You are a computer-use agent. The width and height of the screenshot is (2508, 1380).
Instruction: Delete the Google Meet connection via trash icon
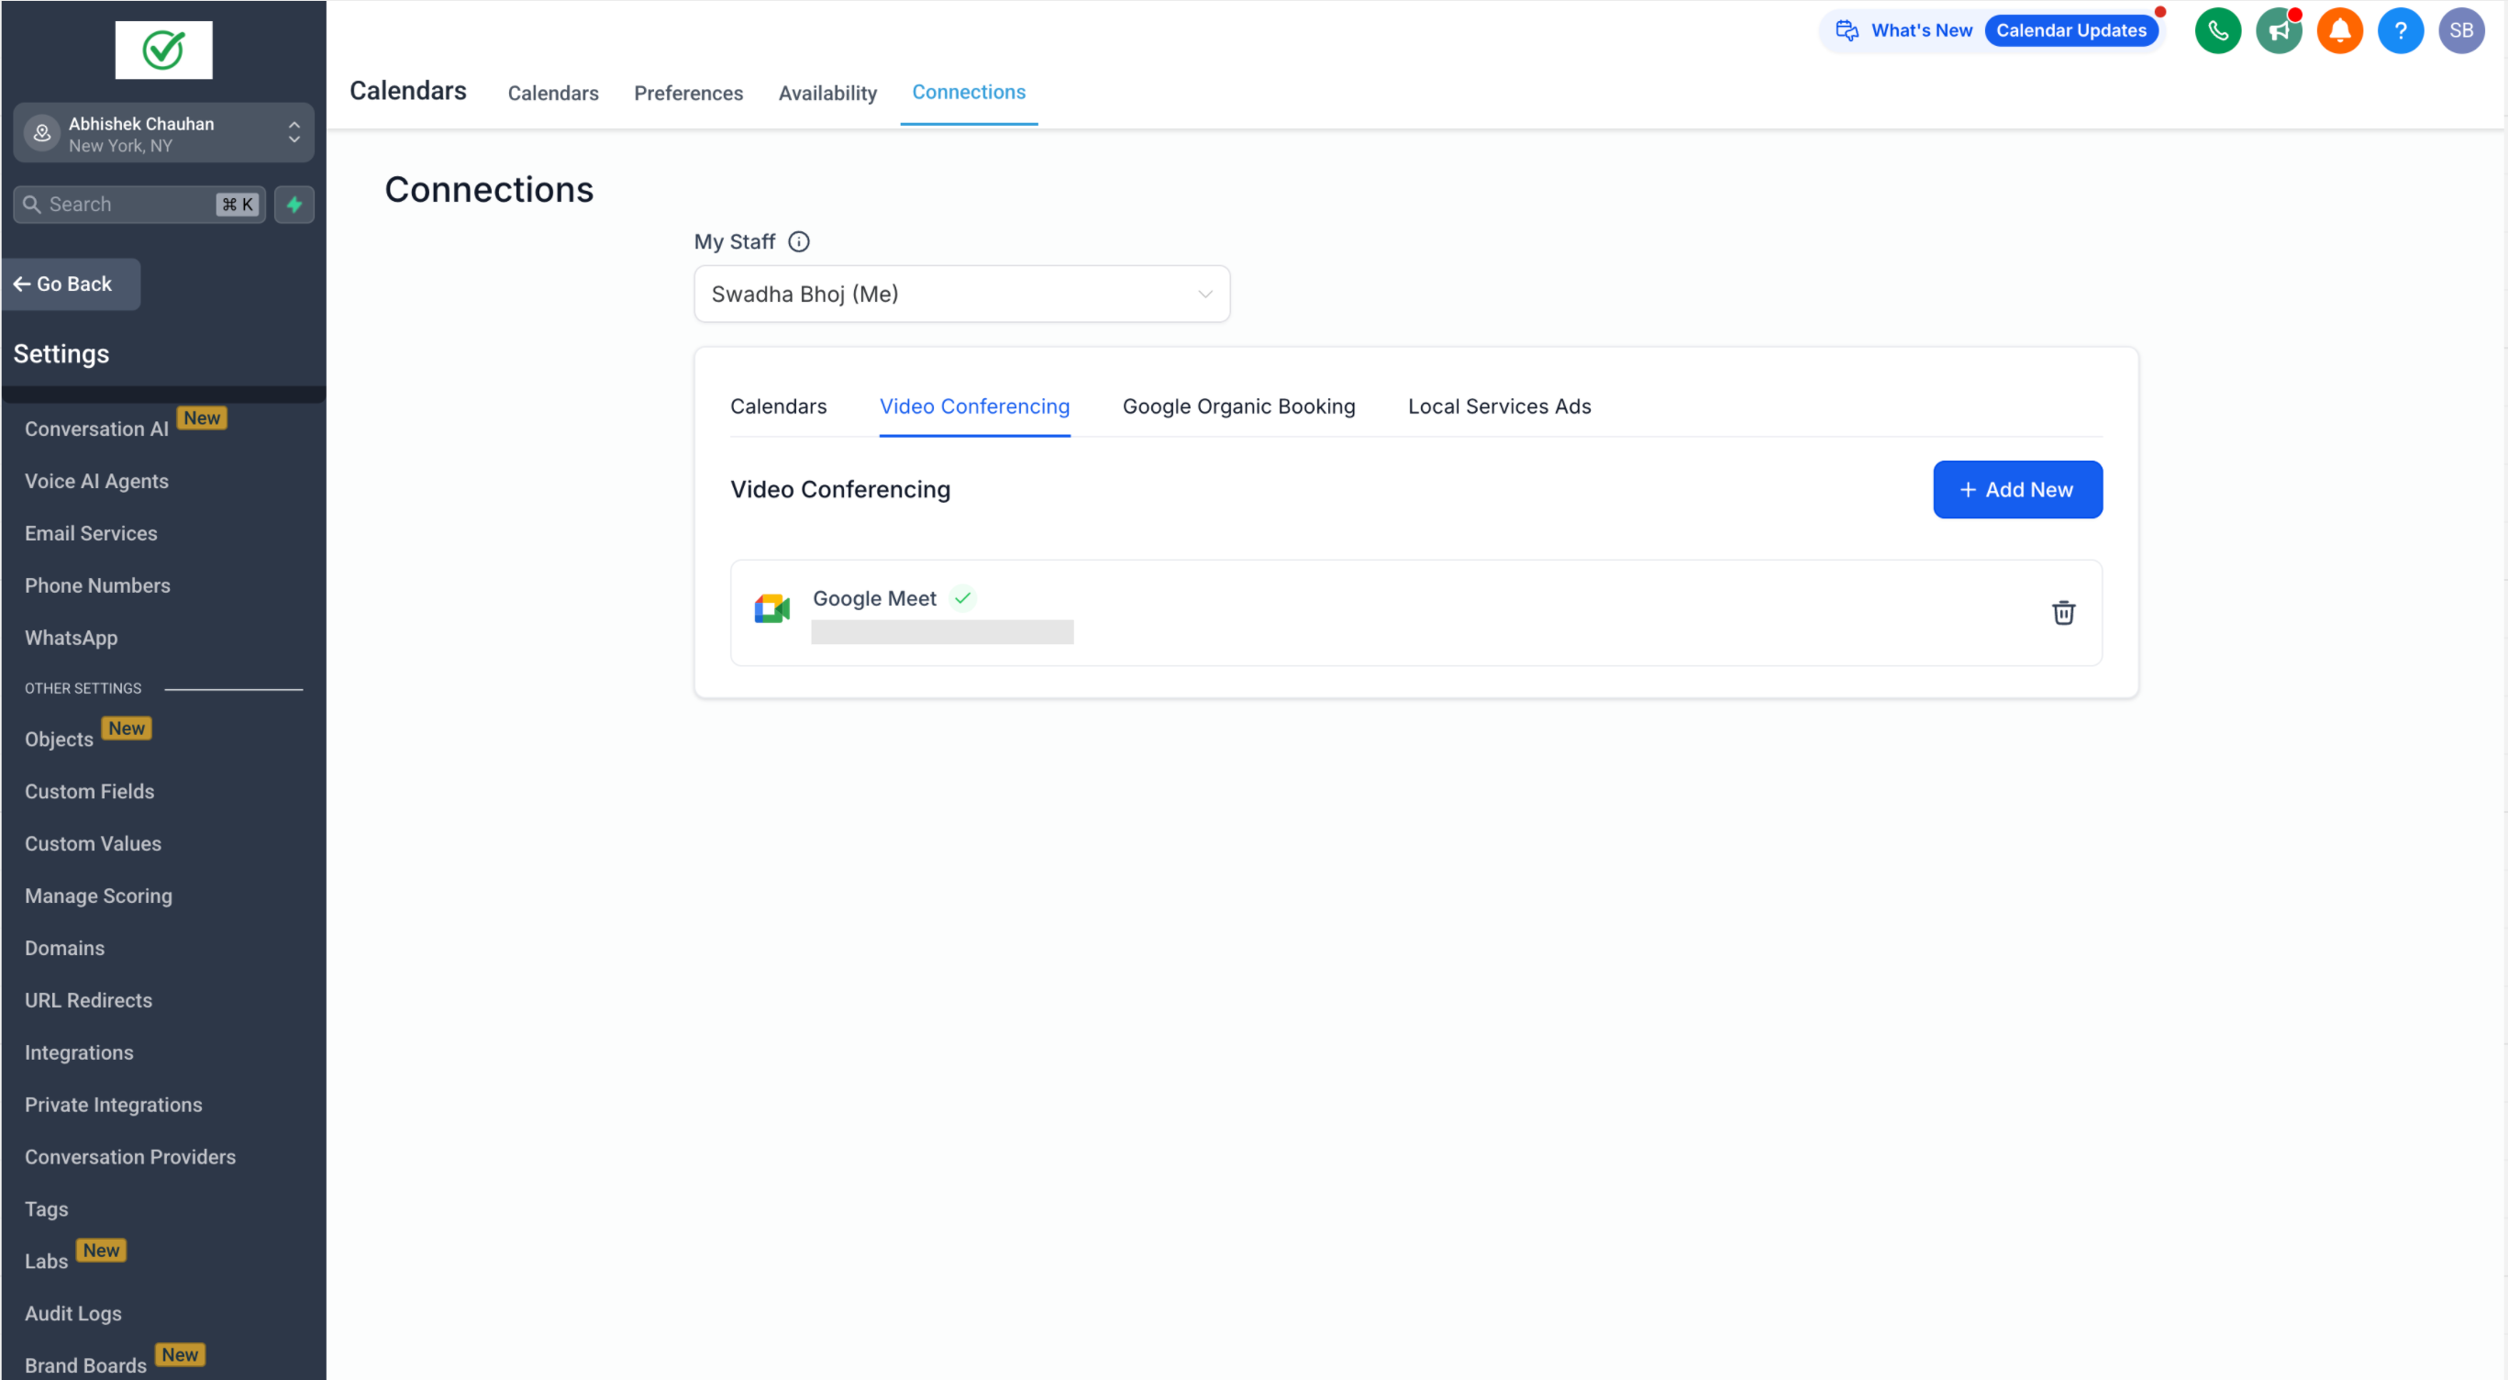pos(2062,613)
